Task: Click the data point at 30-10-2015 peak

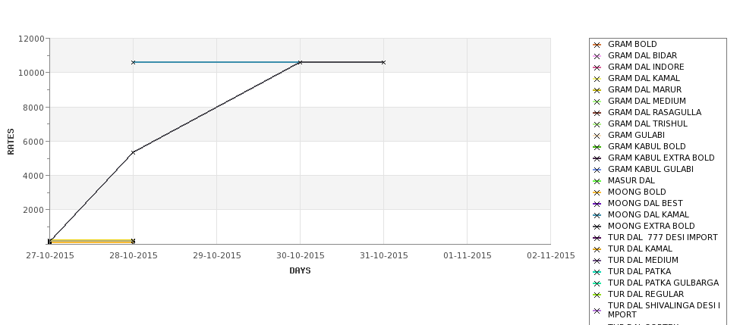Action: [x=300, y=62]
